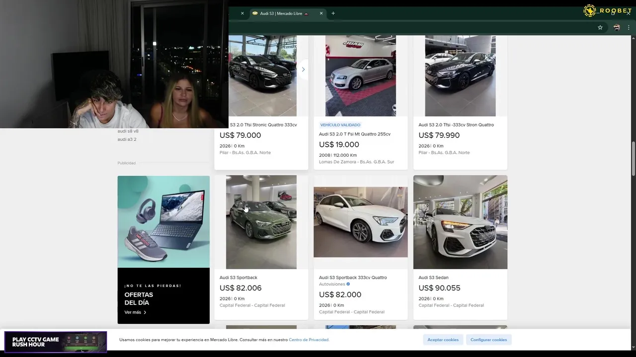636x357 pixels.
Task: Select related search audi a3 2
Action: [127, 139]
